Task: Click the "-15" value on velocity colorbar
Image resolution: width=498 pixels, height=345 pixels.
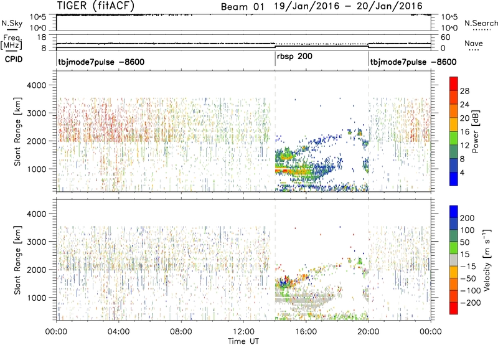Action: click(468, 267)
